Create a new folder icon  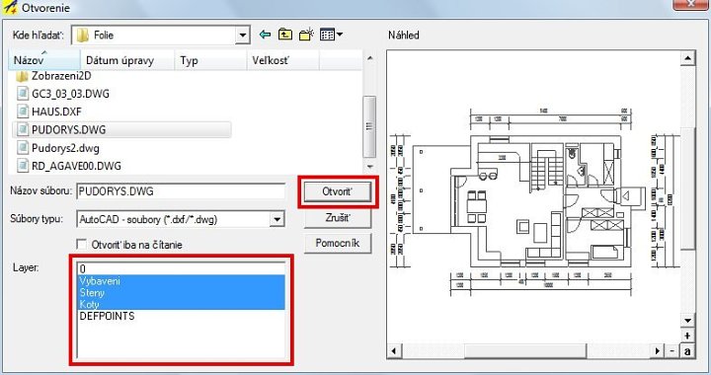point(306,35)
